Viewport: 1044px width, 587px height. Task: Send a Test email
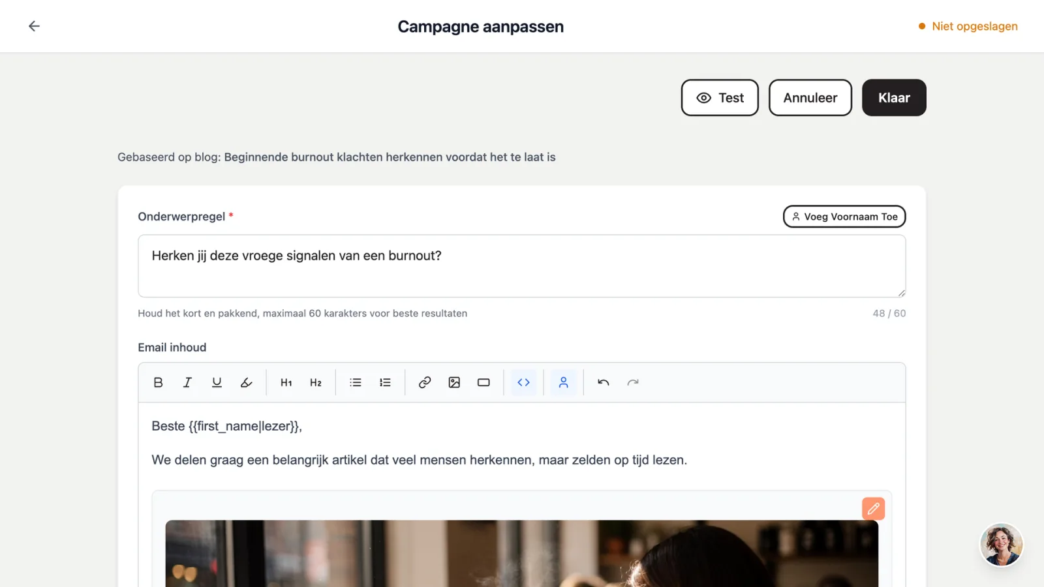[x=720, y=98]
